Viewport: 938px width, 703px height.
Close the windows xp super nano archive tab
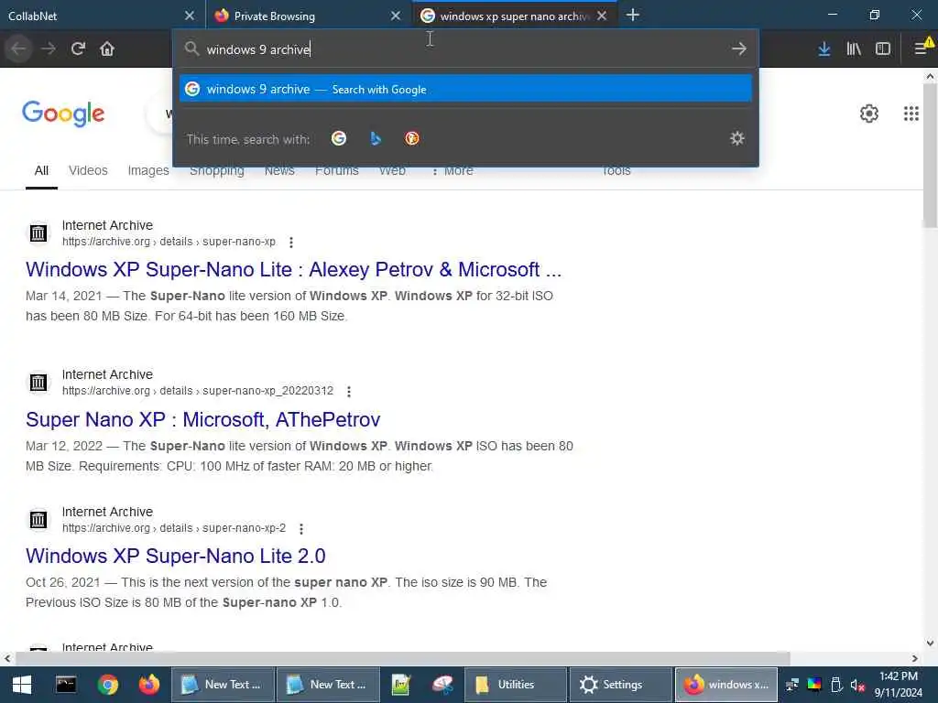602,16
